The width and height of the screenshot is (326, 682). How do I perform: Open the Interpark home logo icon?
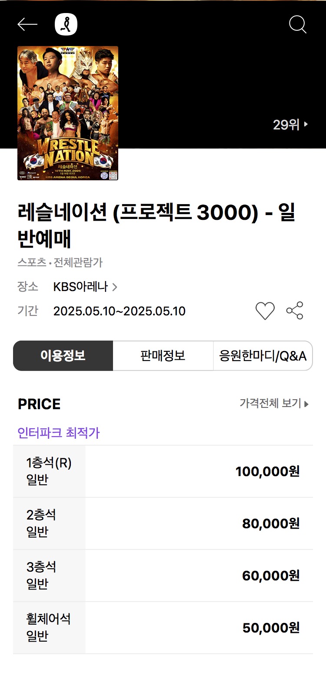[x=66, y=24]
